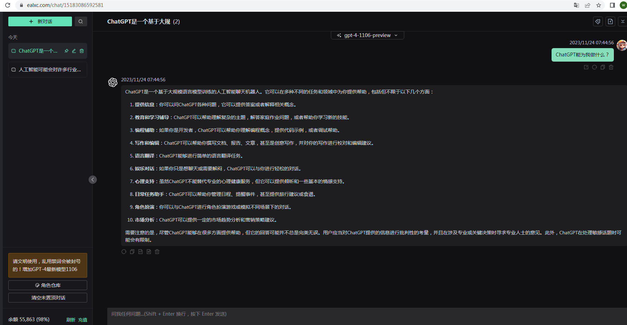Bookmark this page with the star icon

[x=599, y=5]
